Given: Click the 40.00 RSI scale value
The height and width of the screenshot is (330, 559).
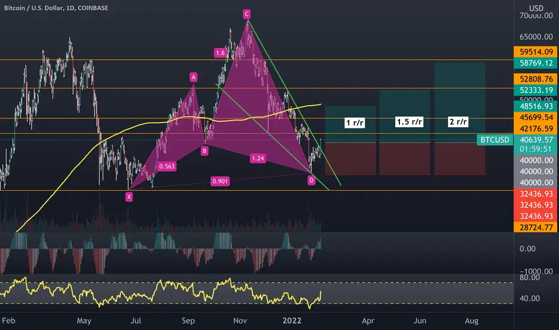Looking at the screenshot, I should pyautogui.click(x=530, y=298).
